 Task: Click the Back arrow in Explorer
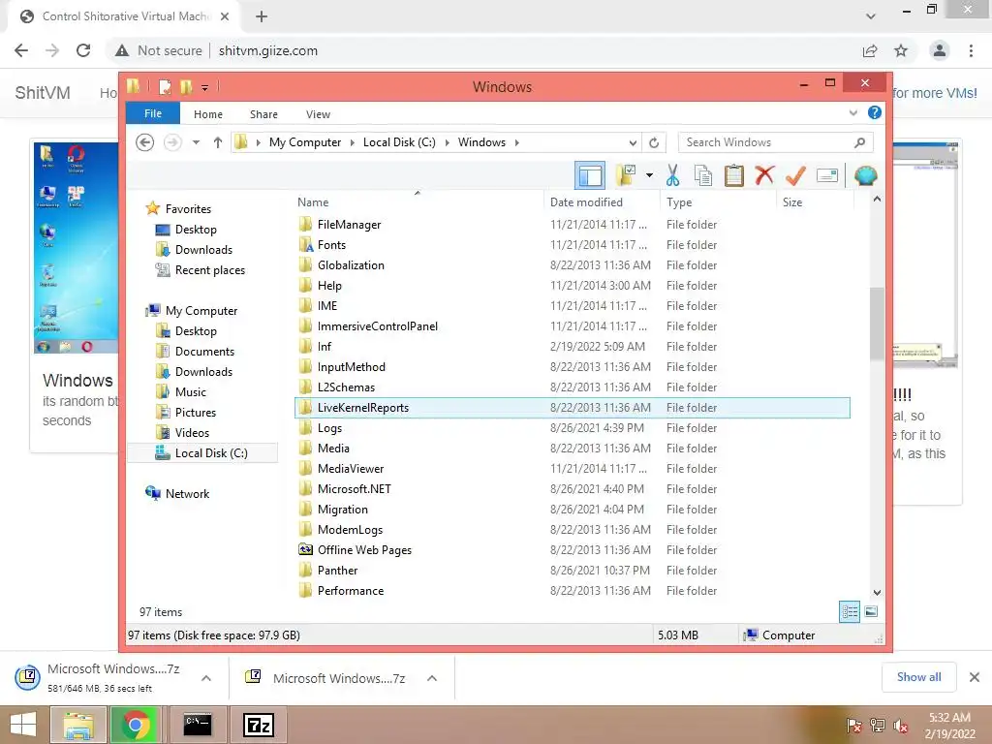[145, 142]
